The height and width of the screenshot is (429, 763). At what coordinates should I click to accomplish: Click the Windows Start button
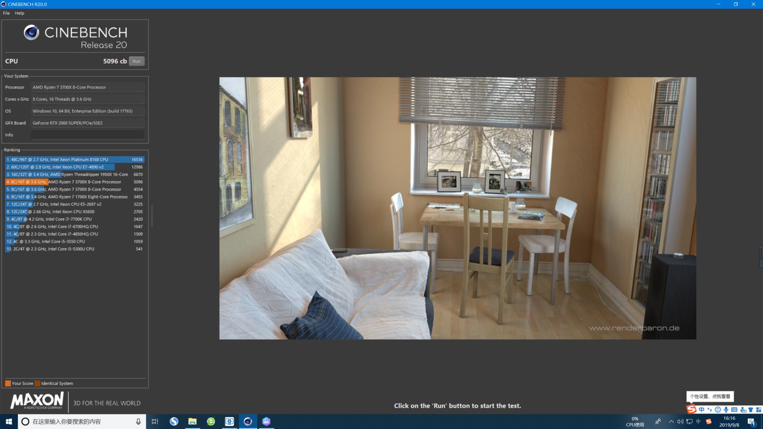pos(9,421)
